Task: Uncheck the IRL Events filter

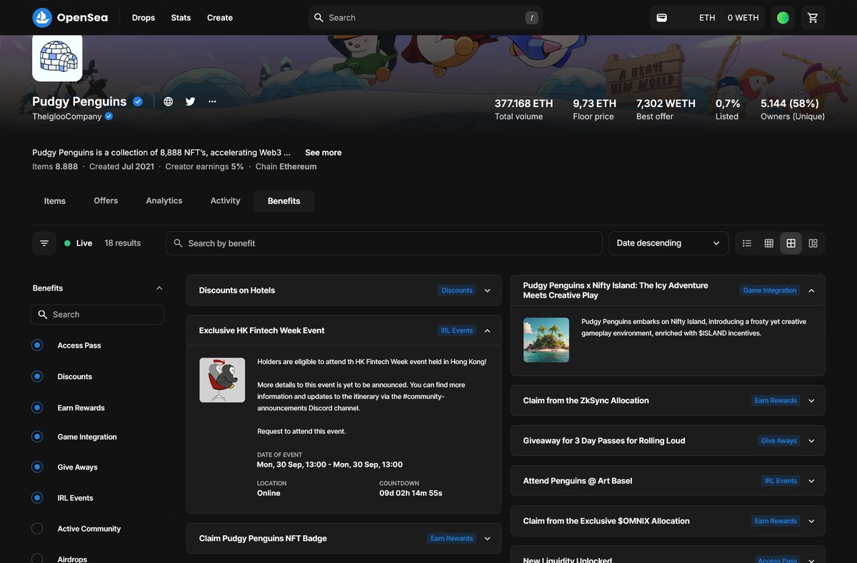Action: [37, 498]
